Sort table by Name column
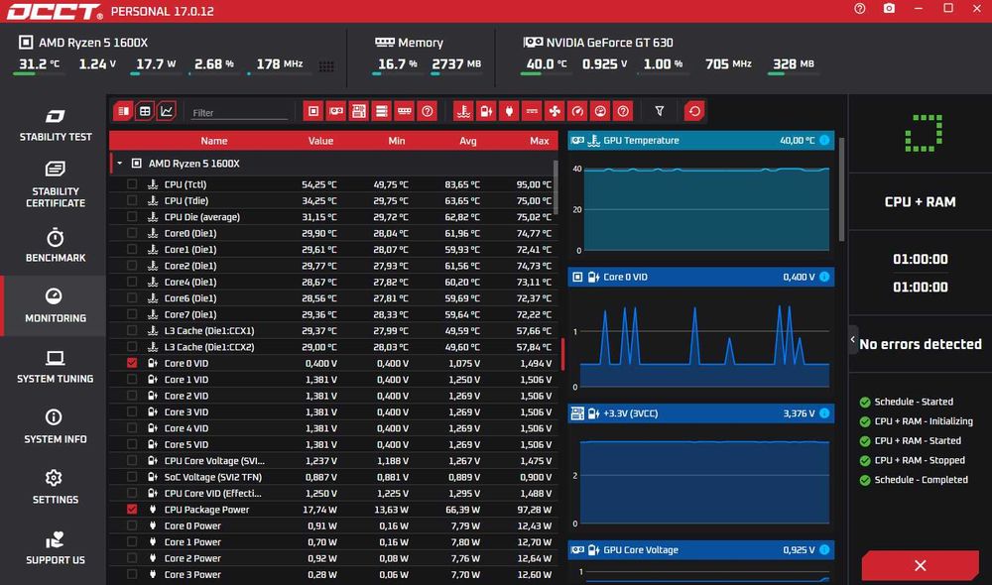Image resolution: width=992 pixels, height=585 pixels. tap(214, 141)
